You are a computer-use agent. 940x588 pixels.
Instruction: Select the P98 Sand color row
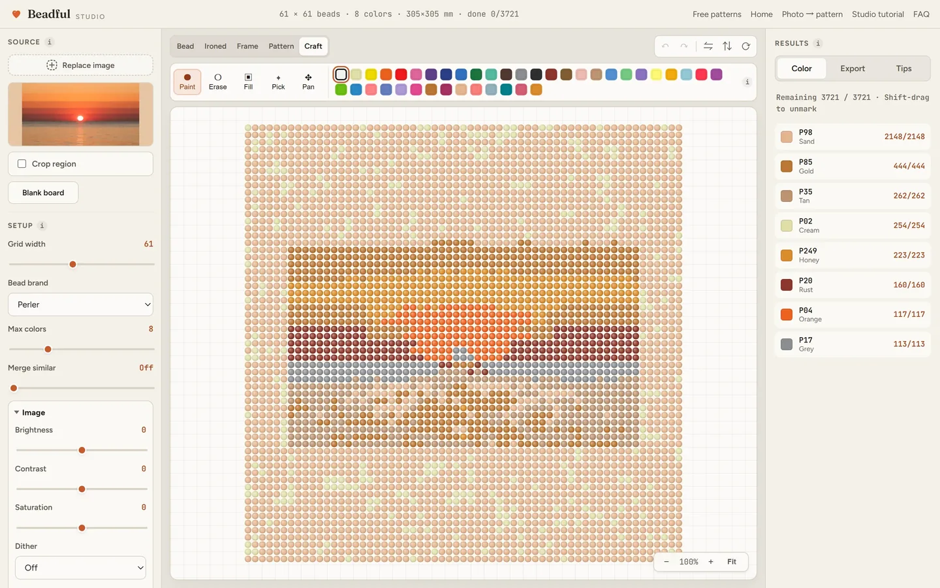853,137
